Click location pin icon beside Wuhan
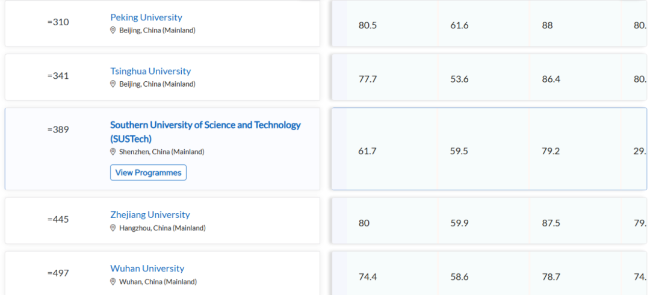 point(113,282)
